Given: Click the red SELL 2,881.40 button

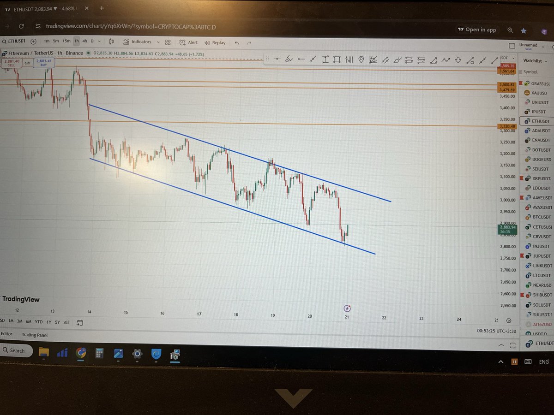Looking at the screenshot, I should click(11, 63).
